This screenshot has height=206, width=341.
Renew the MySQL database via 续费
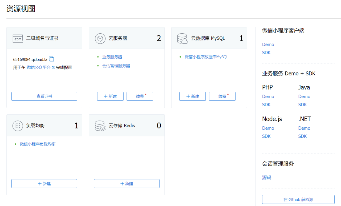(x=222, y=96)
